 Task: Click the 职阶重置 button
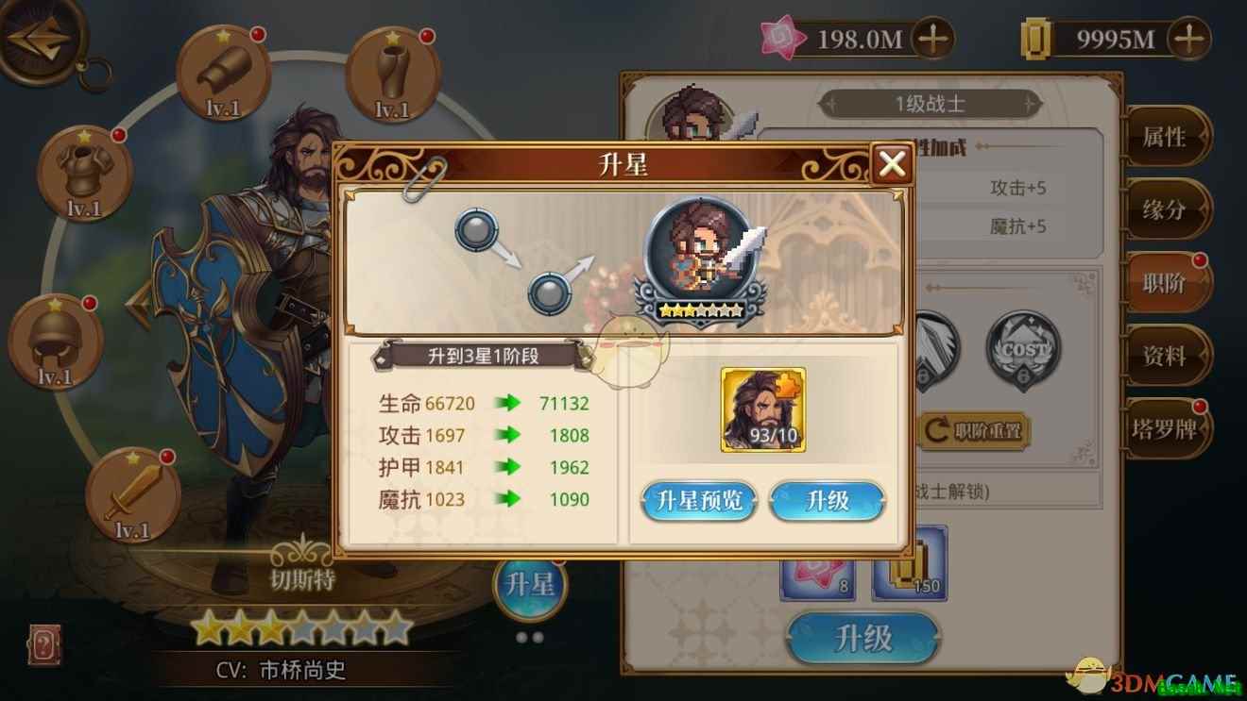click(974, 431)
